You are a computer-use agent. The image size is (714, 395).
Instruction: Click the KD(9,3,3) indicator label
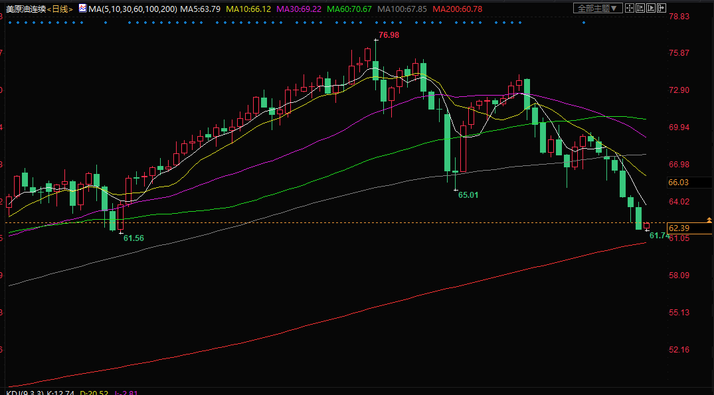pyautogui.click(x=21, y=392)
